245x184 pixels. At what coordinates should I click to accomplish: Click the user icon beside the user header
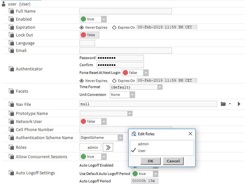4,4
